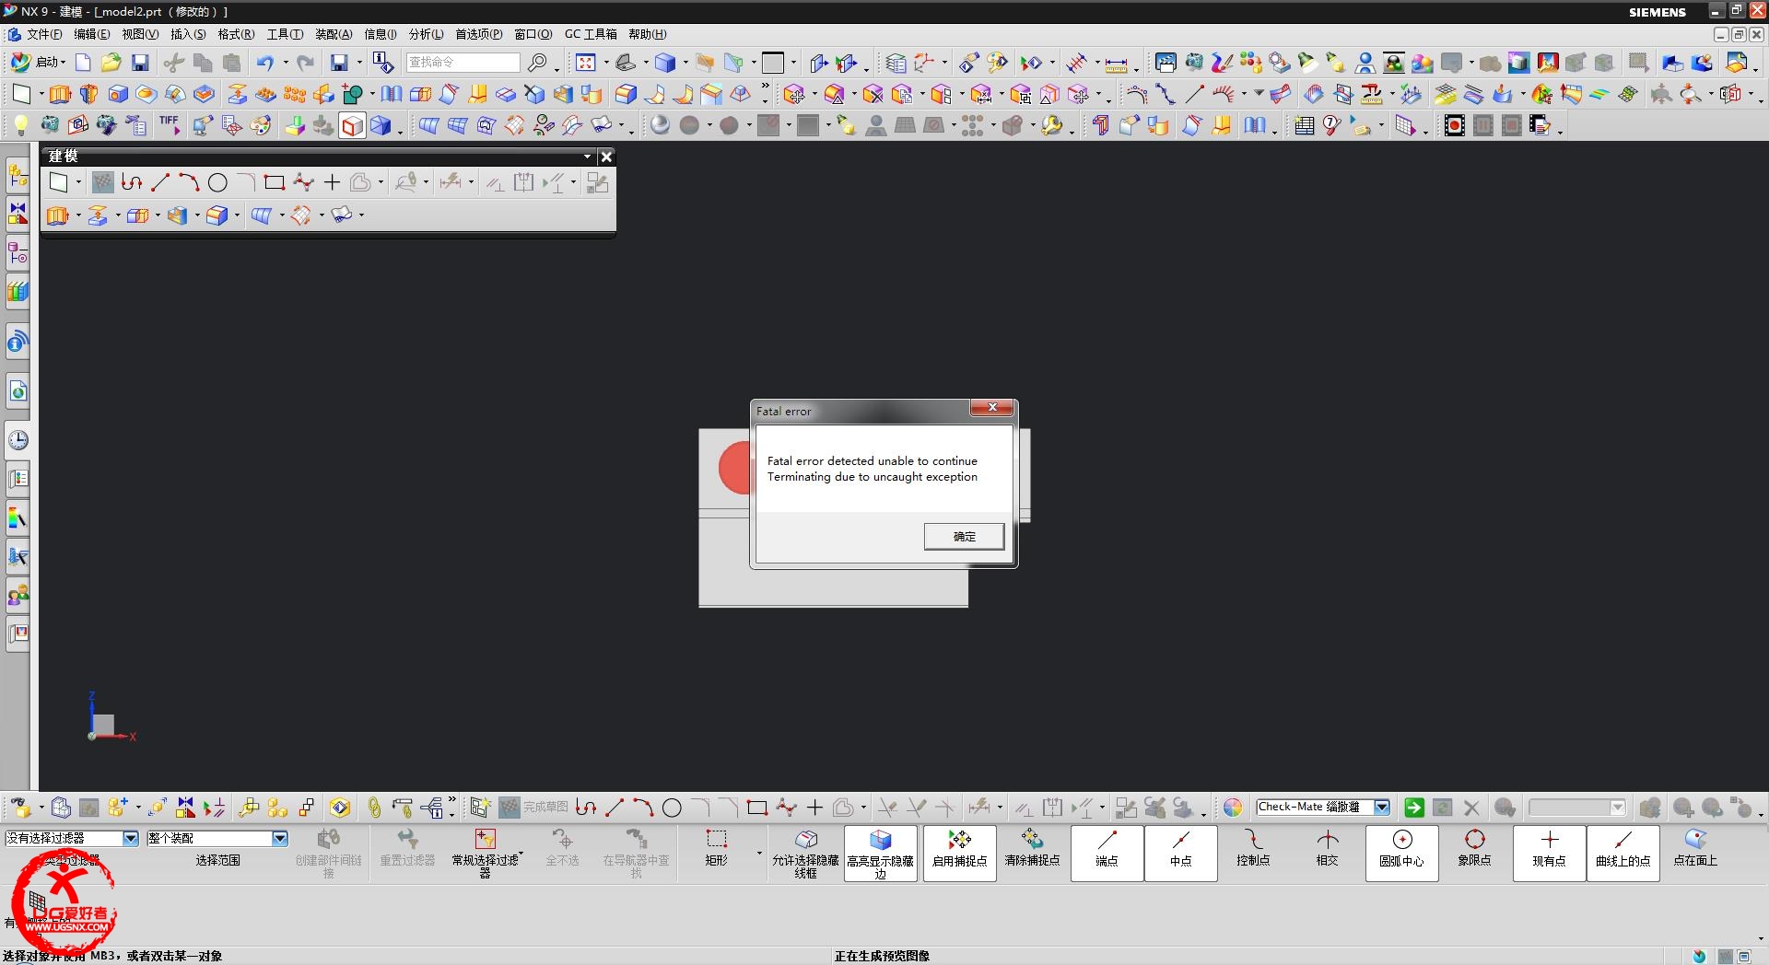This screenshot has height=965, width=1769.
Task: Open the 文件(F) menu
Action: 43,34
